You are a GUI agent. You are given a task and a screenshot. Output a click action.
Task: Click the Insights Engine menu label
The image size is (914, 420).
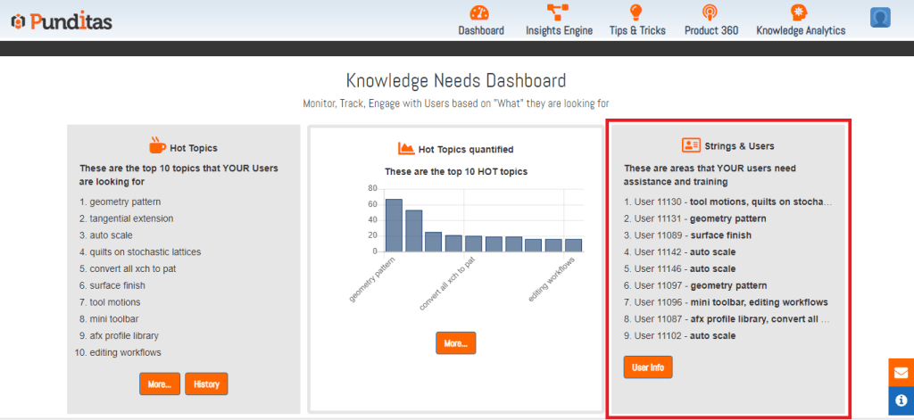pos(559,30)
